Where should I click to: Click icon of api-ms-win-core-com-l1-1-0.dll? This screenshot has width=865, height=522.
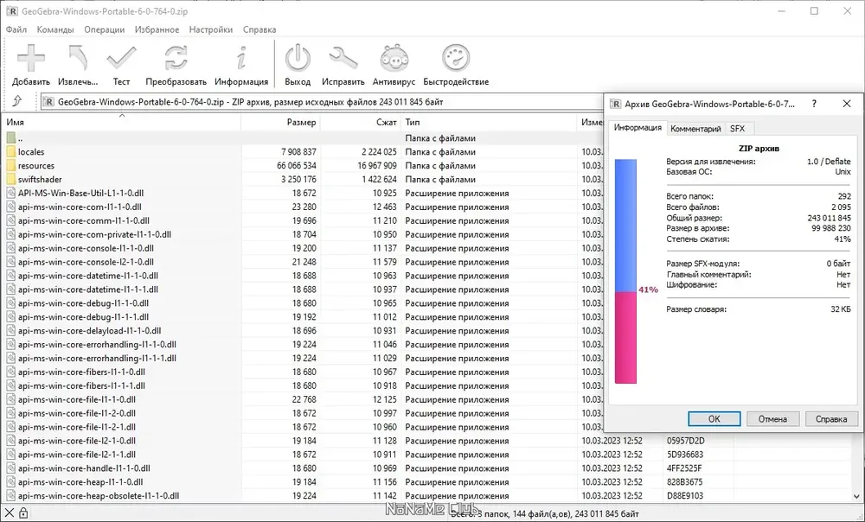click(x=11, y=207)
